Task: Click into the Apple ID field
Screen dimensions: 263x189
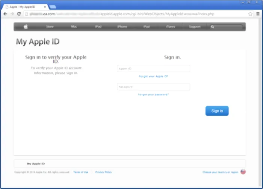Action: (x=154, y=69)
